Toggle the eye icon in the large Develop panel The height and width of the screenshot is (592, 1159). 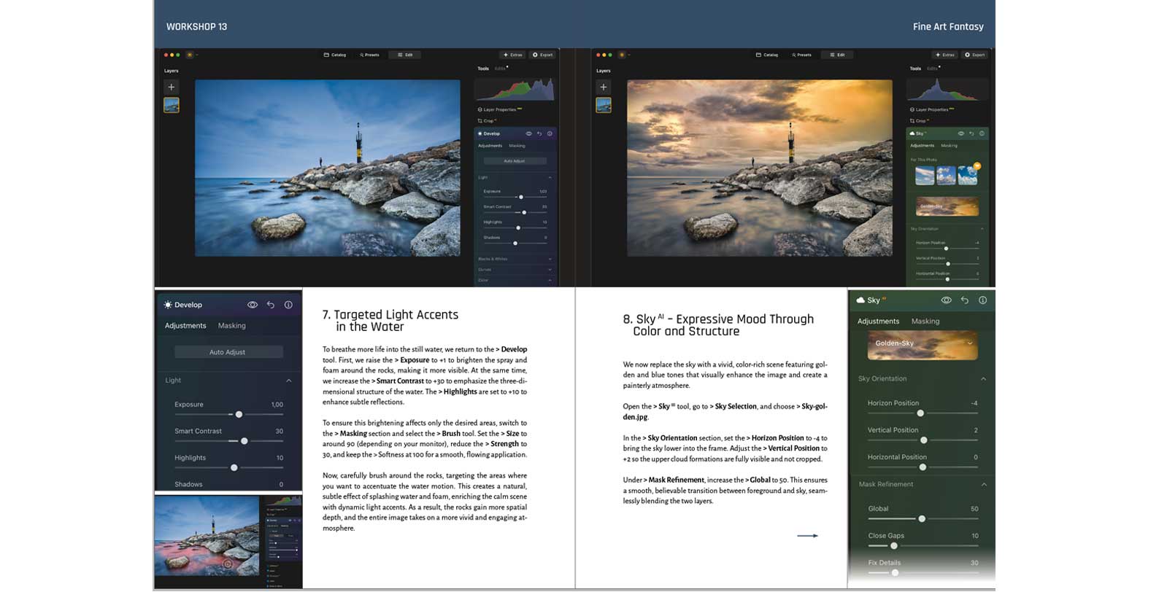[x=253, y=305]
